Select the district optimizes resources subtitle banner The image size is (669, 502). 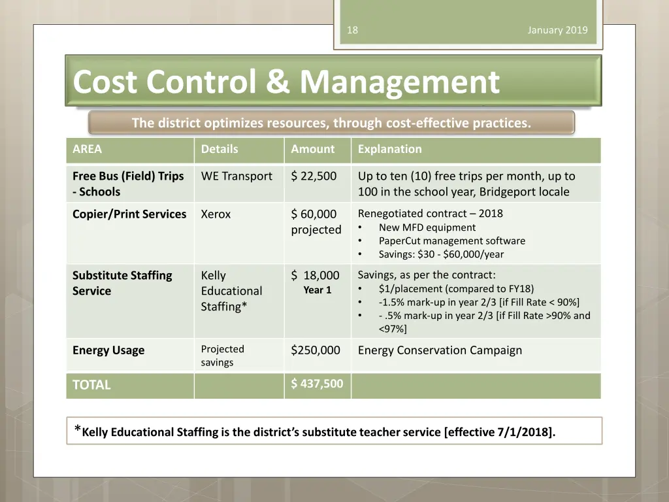[331, 123]
